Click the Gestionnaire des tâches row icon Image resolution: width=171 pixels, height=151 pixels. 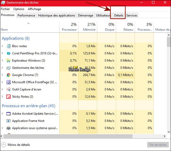click(x=9, y=68)
